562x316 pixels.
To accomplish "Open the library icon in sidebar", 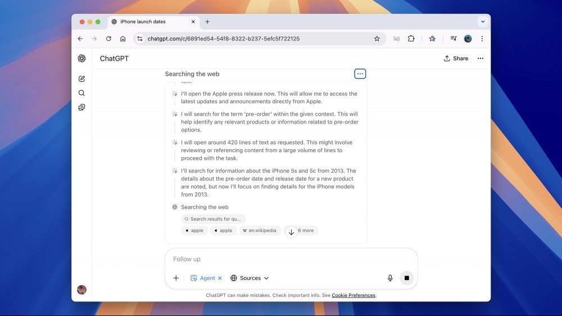I will coord(81,107).
